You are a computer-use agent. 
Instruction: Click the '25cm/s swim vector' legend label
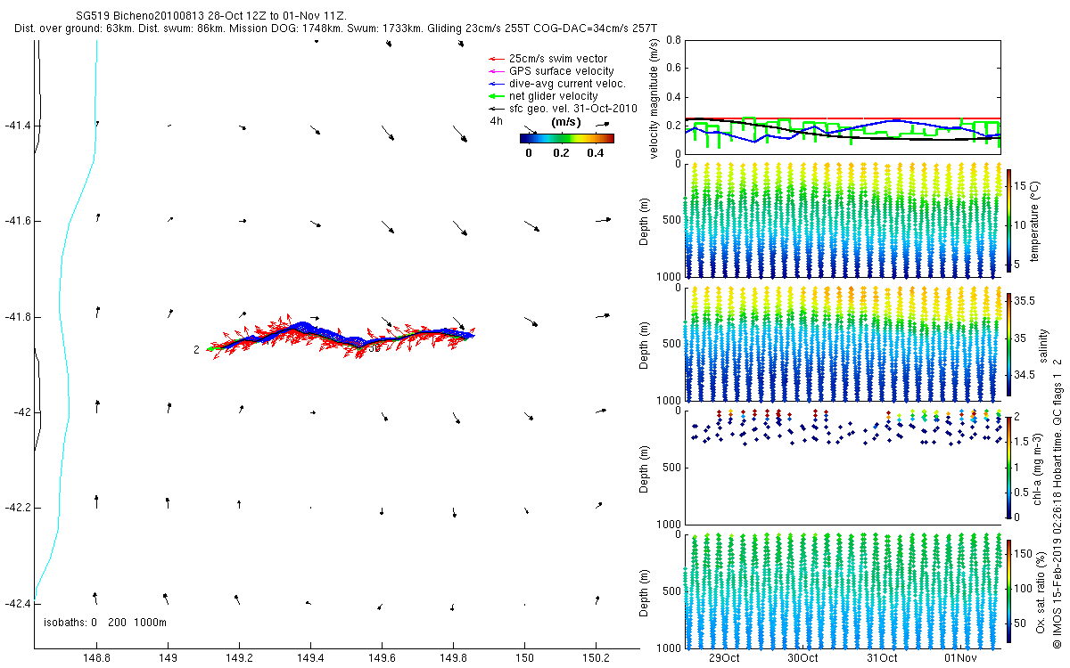pyautogui.click(x=558, y=59)
